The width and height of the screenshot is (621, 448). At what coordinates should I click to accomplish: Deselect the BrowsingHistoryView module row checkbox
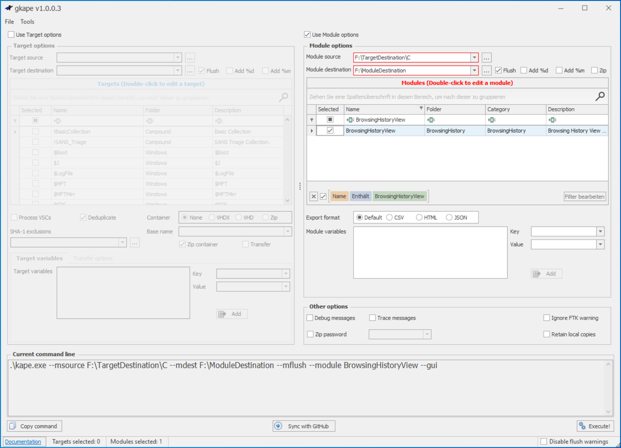click(x=330, y=130)
